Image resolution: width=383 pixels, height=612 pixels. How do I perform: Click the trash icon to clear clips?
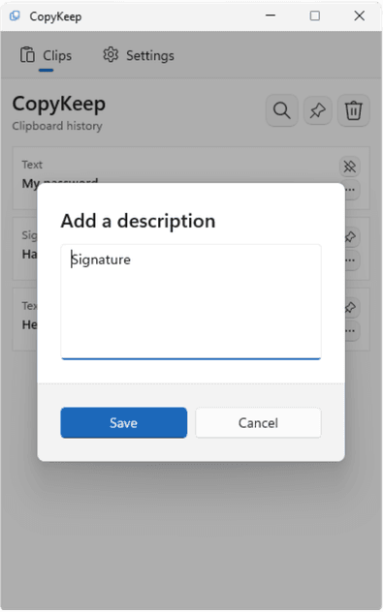(354, 110)
